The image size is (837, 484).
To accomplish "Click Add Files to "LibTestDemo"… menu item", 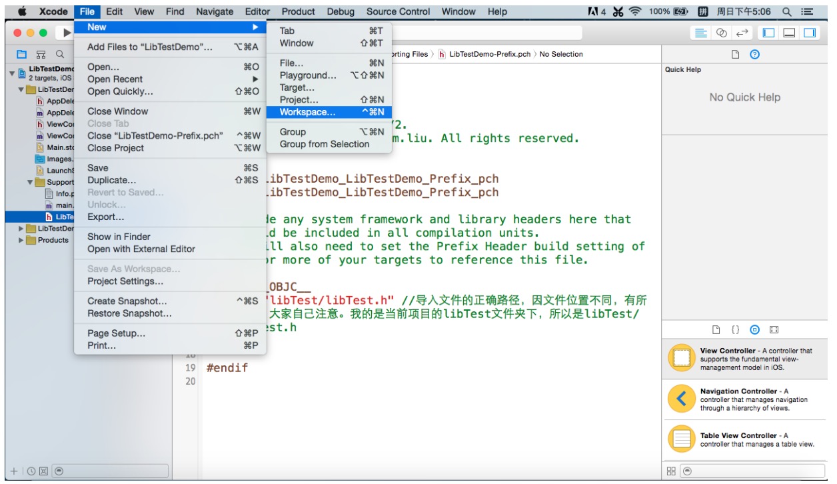I will (170, 47).
